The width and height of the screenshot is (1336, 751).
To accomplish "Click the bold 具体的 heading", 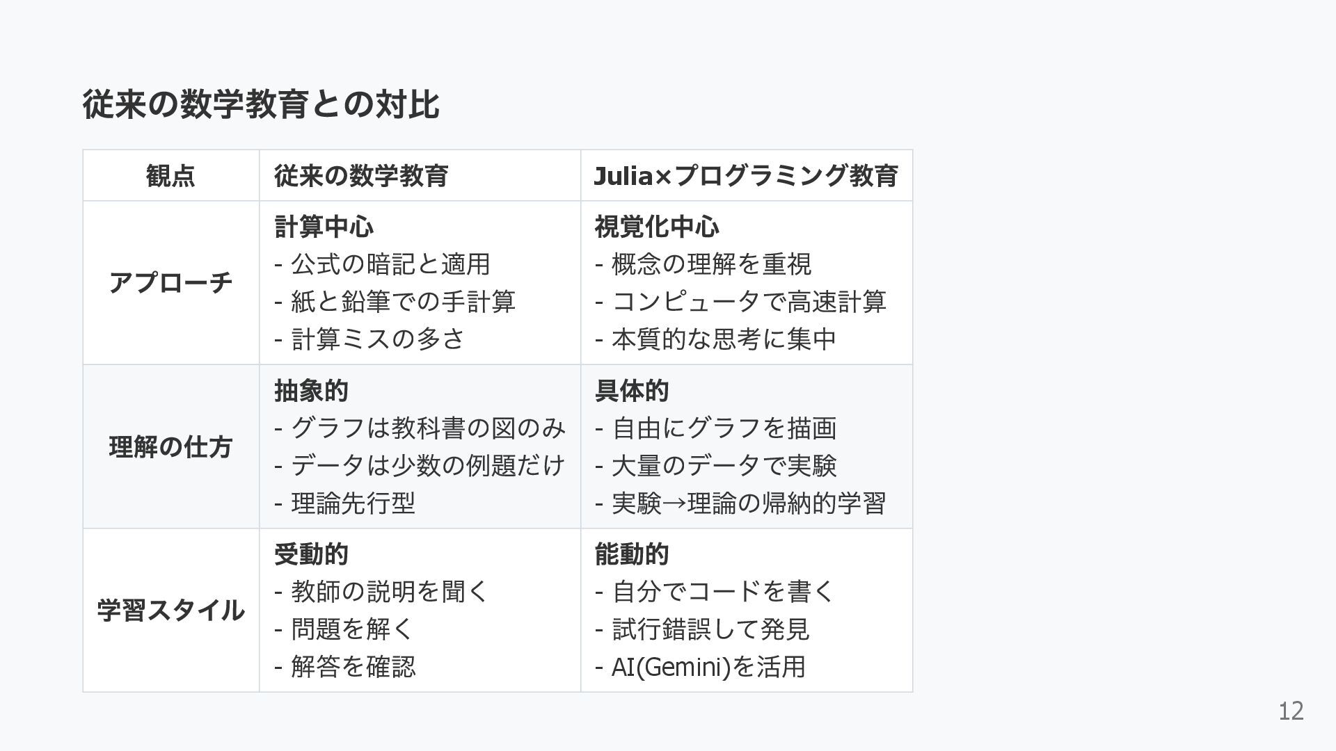I will click(x=631, y=391).
